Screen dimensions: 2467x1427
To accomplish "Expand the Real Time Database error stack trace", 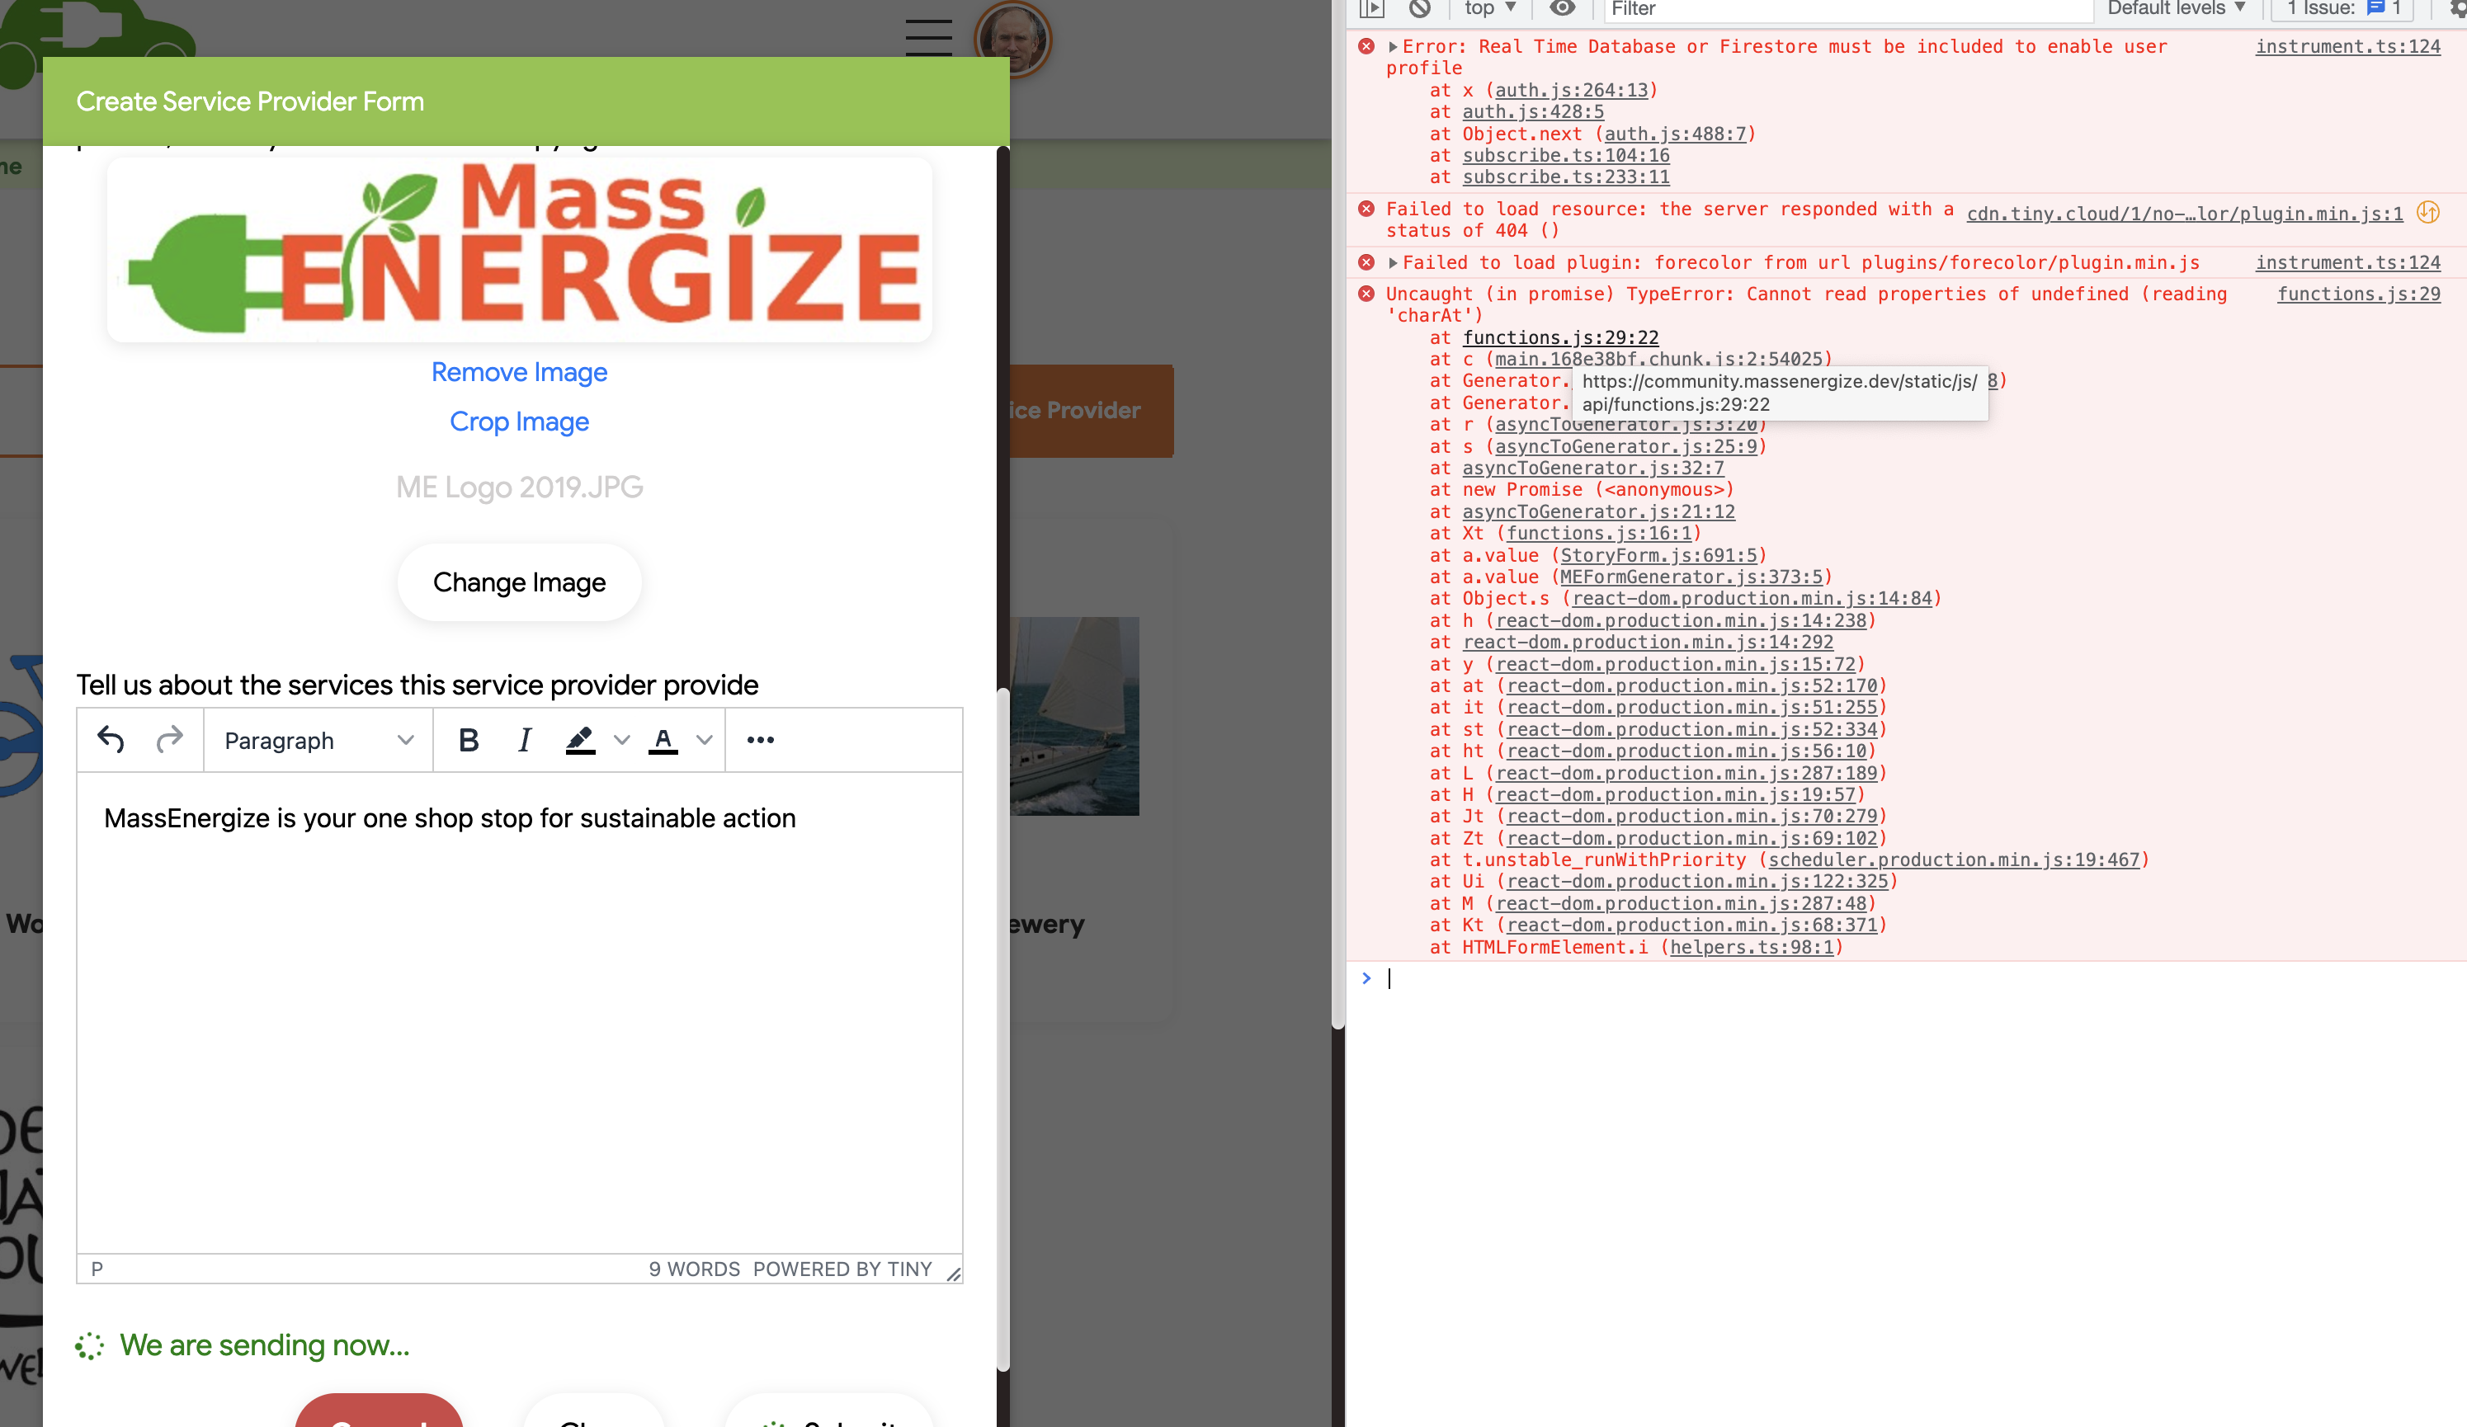I will point(1392,45).
